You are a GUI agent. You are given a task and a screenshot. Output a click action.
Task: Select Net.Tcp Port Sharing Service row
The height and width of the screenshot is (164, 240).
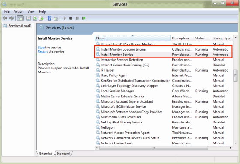tap(164, 122)
